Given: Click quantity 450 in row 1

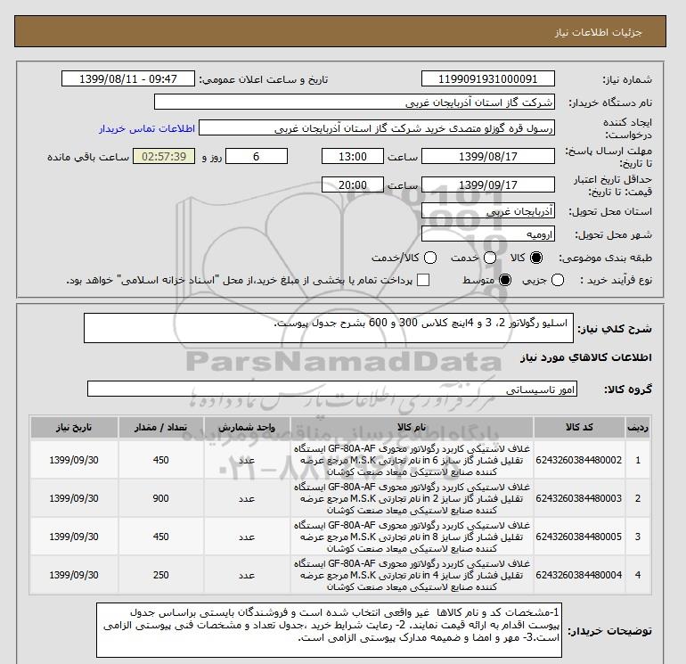Looking at the screenshot, I should coord(160,460).
